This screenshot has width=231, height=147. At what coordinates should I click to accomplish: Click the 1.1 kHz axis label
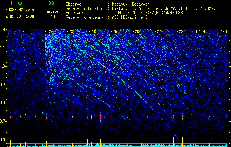point(3,48)
